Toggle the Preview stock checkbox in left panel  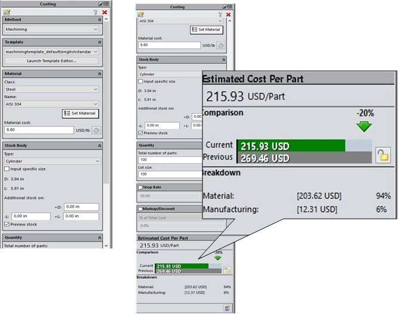coord(7,224)
